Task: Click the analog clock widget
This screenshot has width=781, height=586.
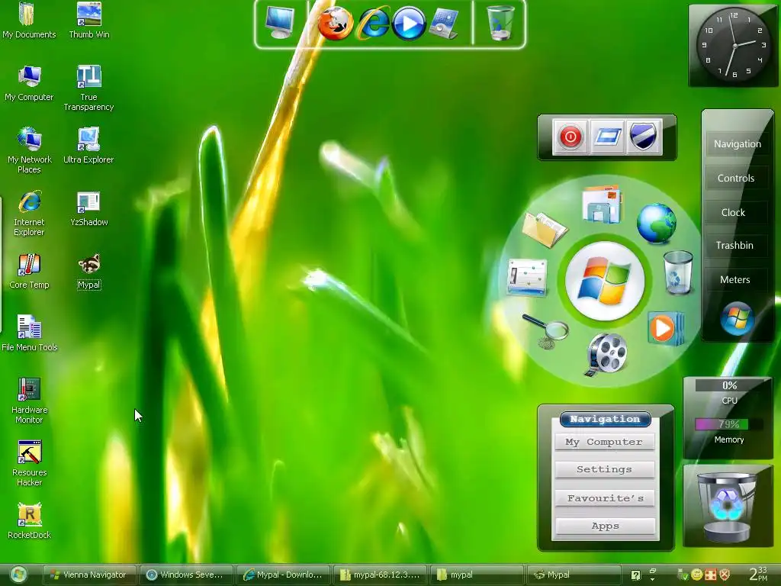Action: pos(733,45)
